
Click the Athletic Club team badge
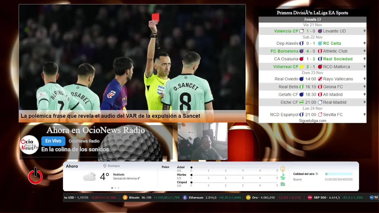[x=320, y=51]
